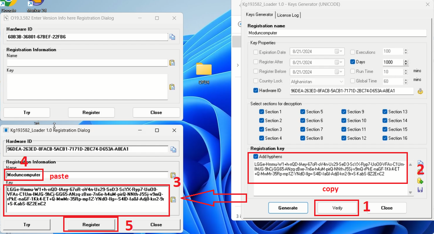Save the registration key with the floppy icon
434x234 pixels.
(420, 190)
